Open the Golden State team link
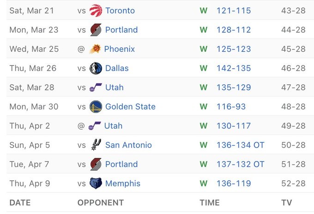314x214 pixels. click(130, 107)
